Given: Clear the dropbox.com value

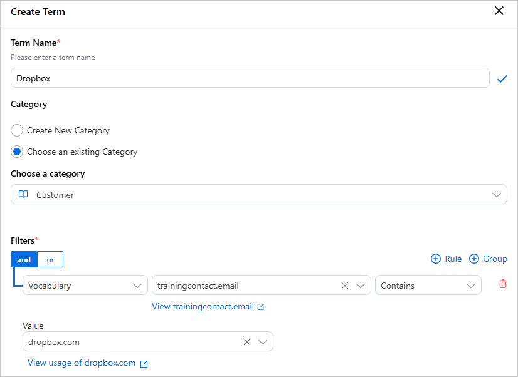Looking at the screenshot, I should coord(247,342).
